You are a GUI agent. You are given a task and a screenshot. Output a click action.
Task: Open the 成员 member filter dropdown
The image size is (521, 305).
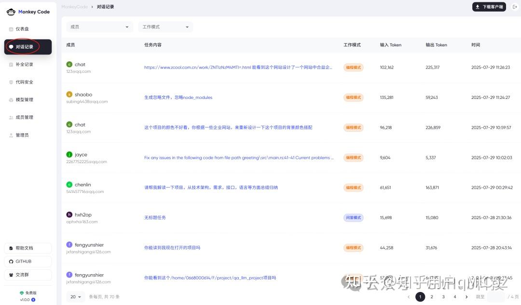pyautogui.click(x=99, y=27)
